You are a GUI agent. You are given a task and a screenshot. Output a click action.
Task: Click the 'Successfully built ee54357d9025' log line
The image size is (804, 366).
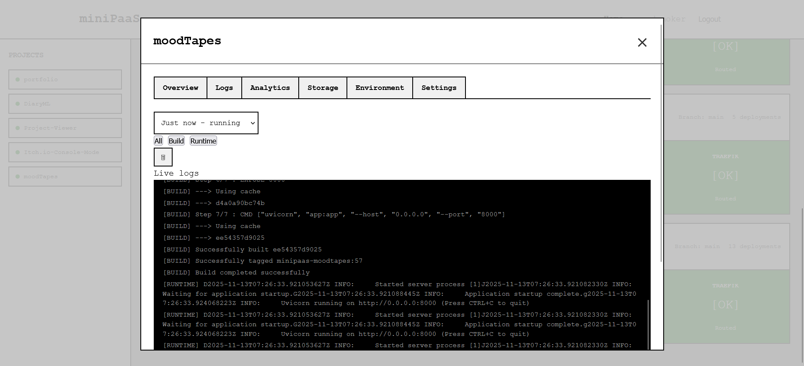coord(242,249)
